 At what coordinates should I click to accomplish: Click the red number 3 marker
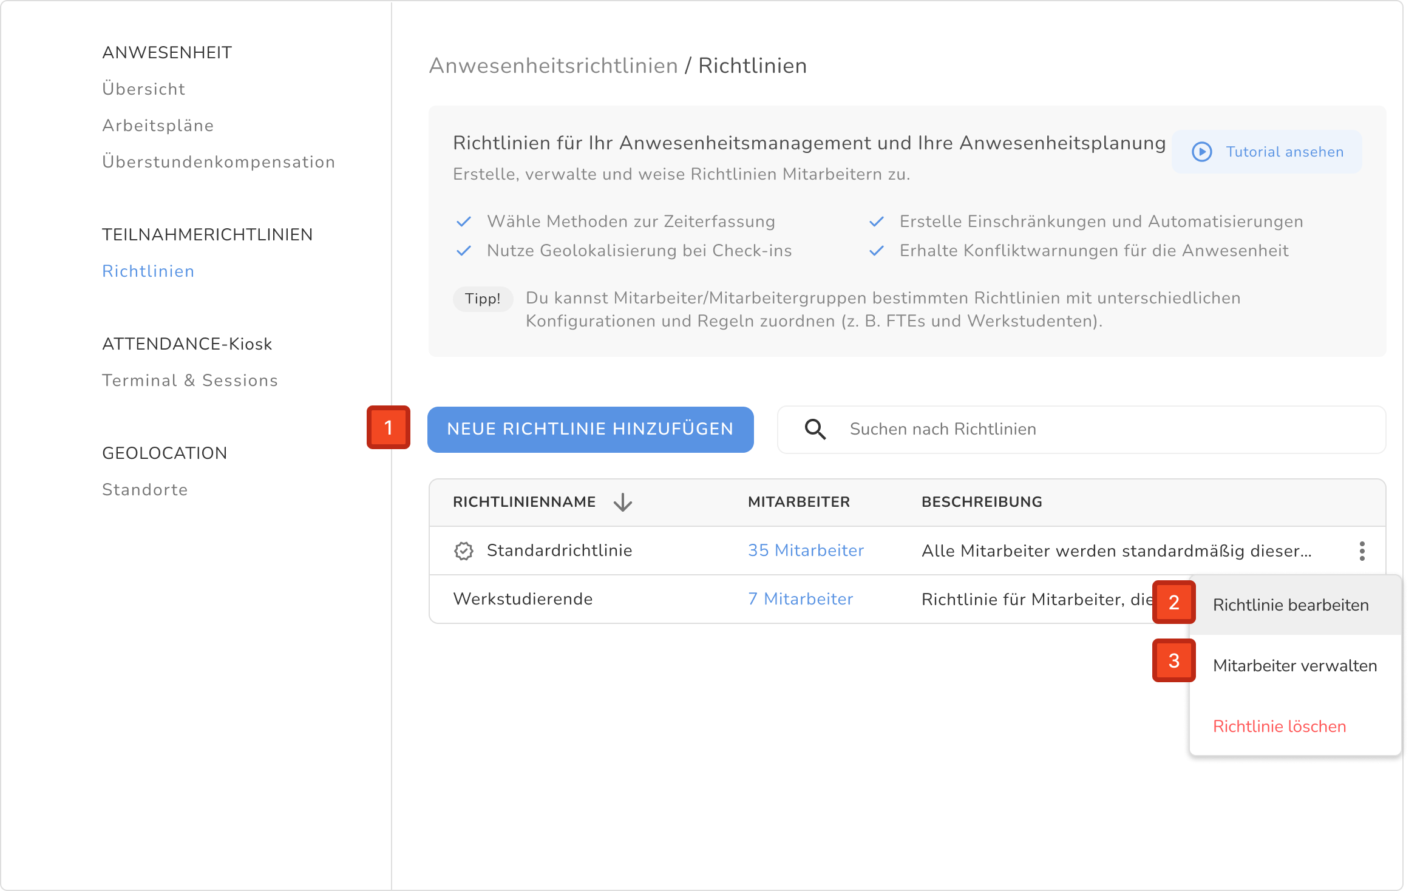[1173, 660]
